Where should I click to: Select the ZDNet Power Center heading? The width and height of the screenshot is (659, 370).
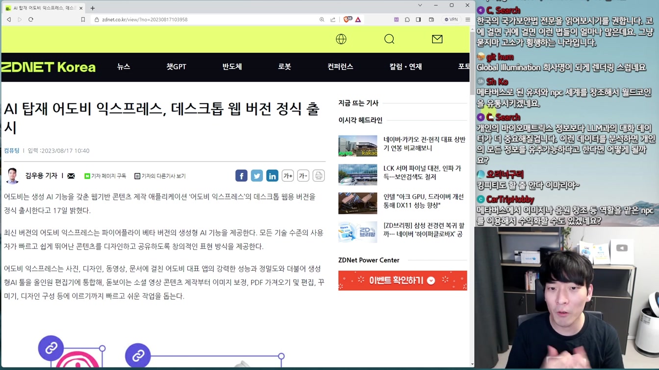tap(369, 260)
